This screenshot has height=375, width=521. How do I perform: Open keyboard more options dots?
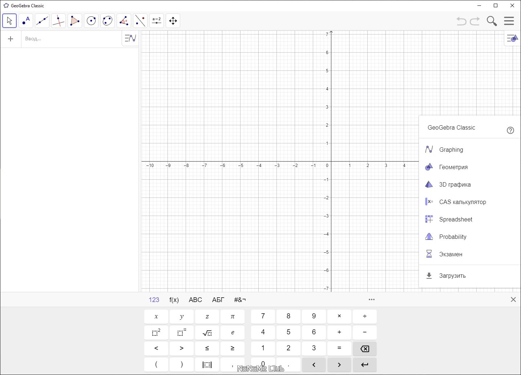[x=371, y=300]
